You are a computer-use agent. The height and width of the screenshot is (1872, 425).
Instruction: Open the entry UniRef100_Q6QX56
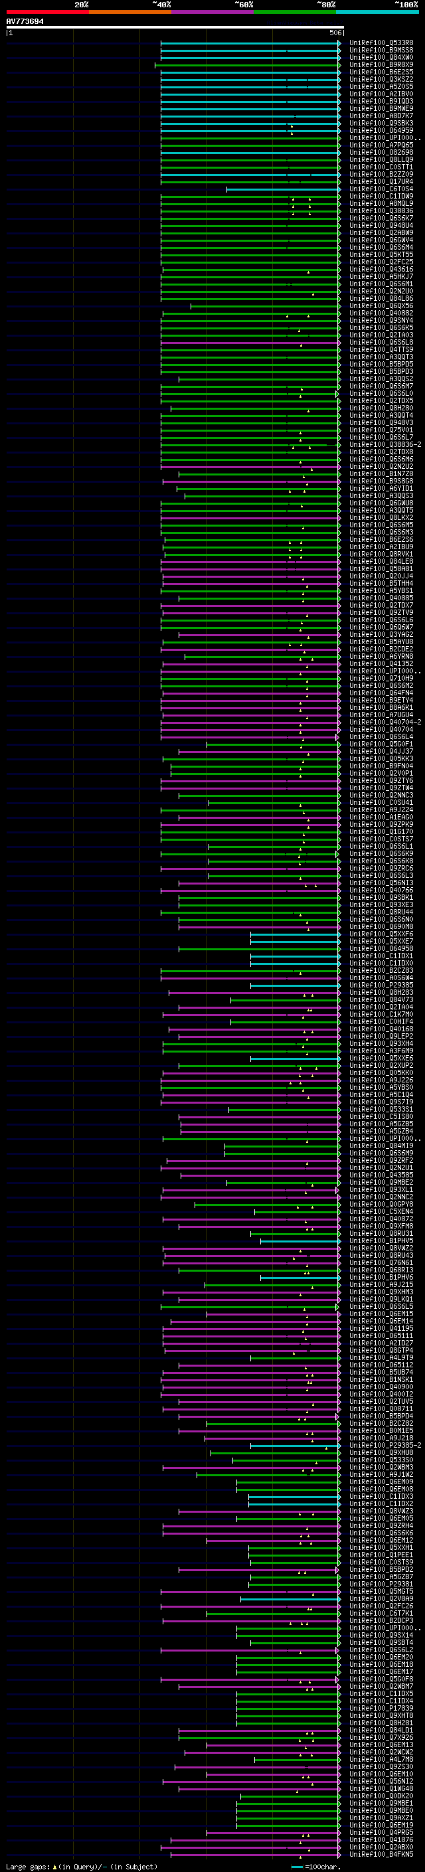point(381,306)
